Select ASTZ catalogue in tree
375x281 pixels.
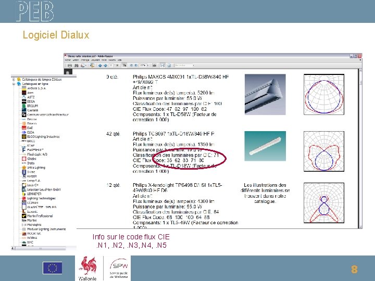pyautogui.click(x=31, y=97)
